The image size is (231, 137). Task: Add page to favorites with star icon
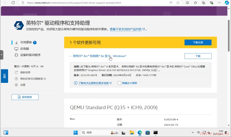pos(178,3)
